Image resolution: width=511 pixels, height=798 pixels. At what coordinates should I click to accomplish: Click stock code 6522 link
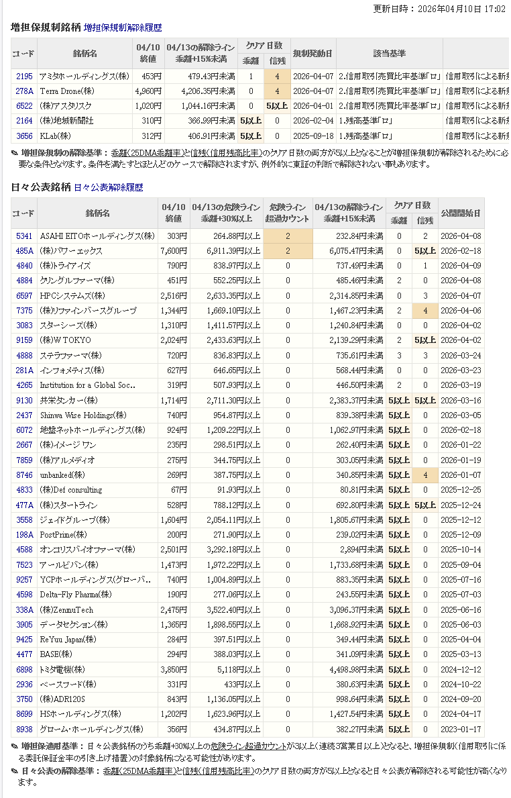point(24,106)
